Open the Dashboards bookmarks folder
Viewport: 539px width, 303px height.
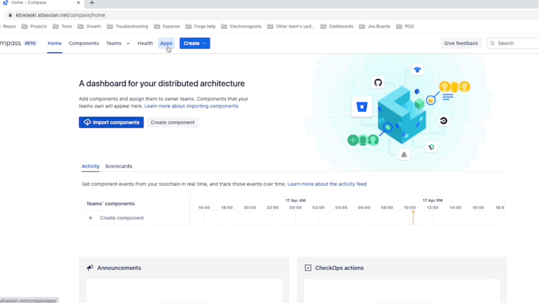pyautogui.click(x=337, y=26)
